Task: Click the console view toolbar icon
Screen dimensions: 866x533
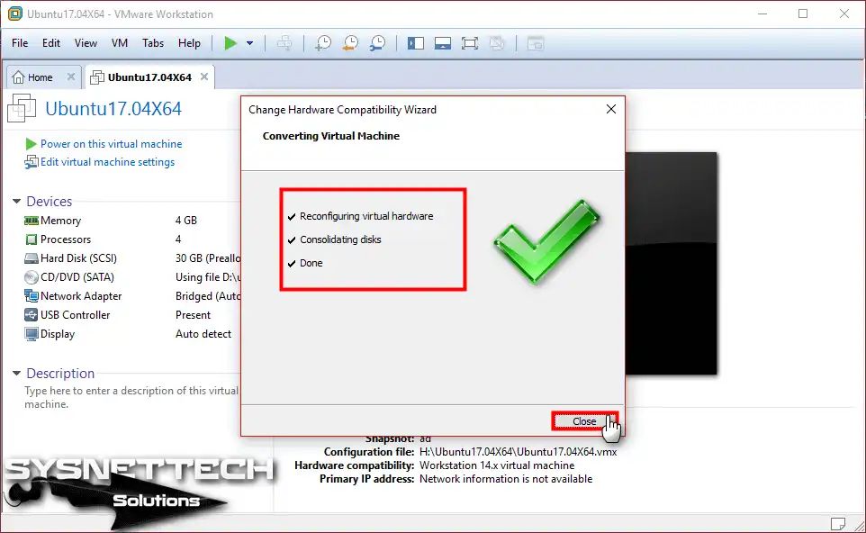Action: (x=536, y=43)
